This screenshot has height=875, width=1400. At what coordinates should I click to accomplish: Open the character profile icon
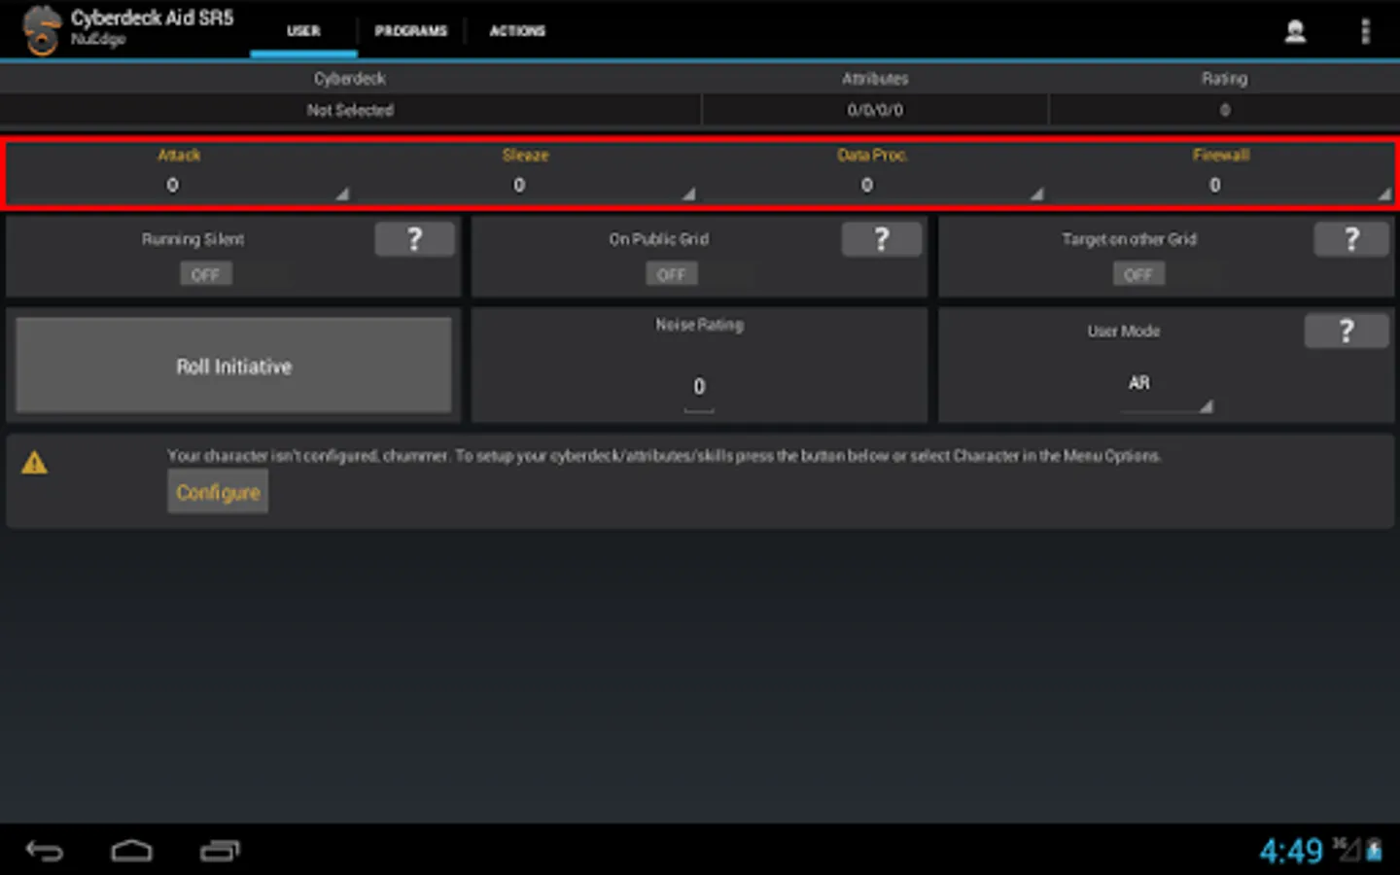(1295, 31)
